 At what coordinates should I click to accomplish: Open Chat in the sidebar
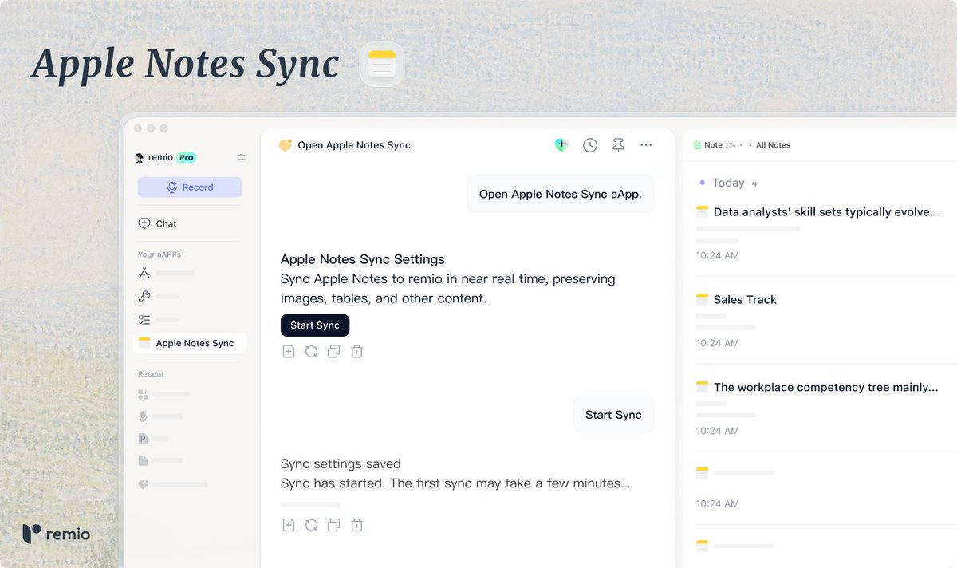158,223
